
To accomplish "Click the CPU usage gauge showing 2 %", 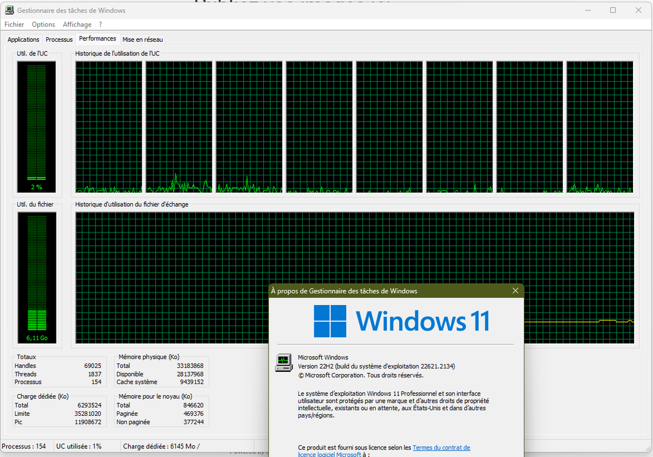I will coord(36,127).
